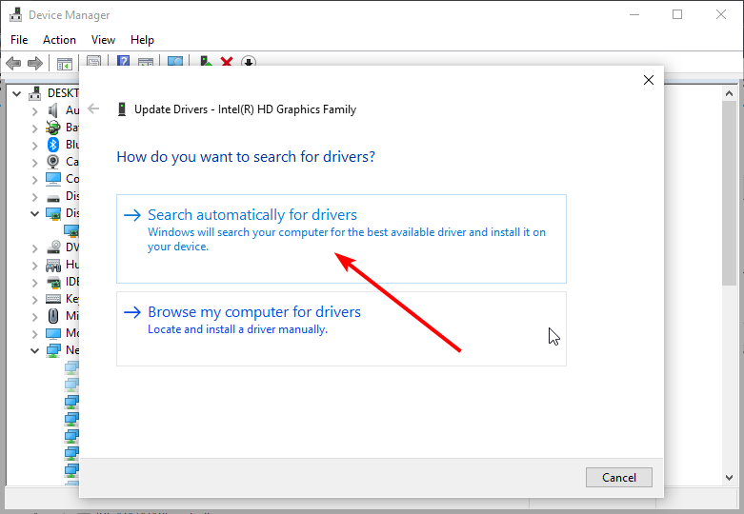Open the Help menu
The image size is (744, 514).
tap(142, 40)
